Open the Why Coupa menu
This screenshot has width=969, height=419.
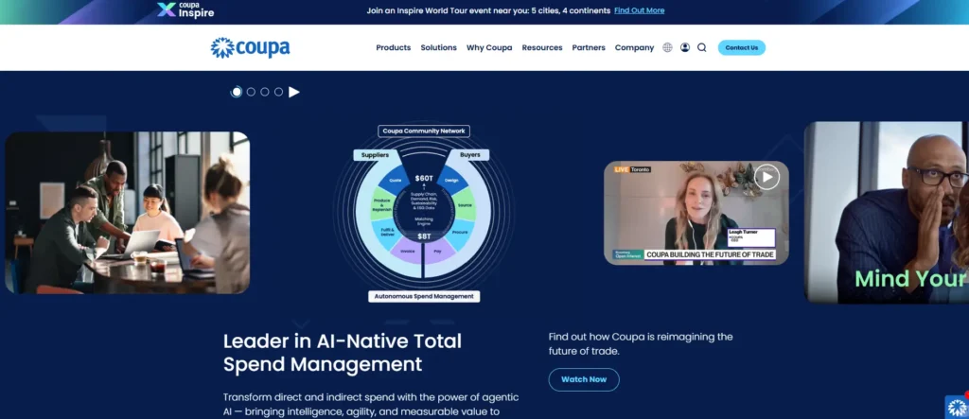[489, 47]
